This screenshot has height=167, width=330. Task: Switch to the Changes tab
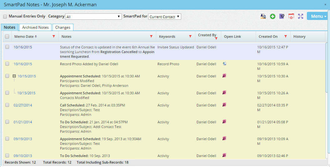(x=63, y=27)
